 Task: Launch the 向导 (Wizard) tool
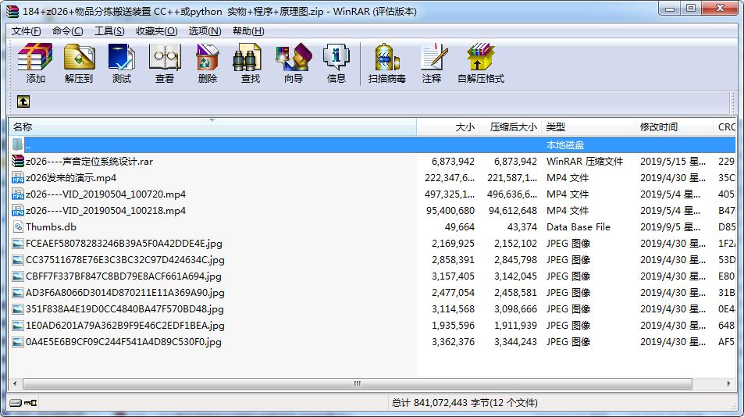point(294,63)
